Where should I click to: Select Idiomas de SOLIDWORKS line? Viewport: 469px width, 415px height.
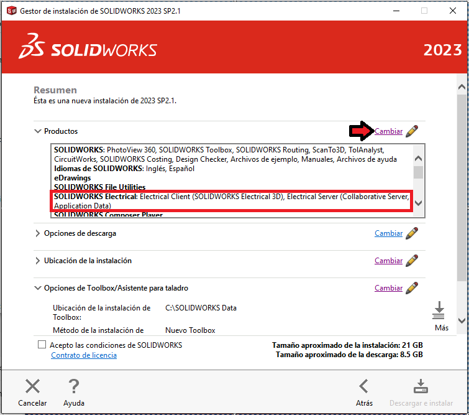pyautogui.click(x=124, y=169)
